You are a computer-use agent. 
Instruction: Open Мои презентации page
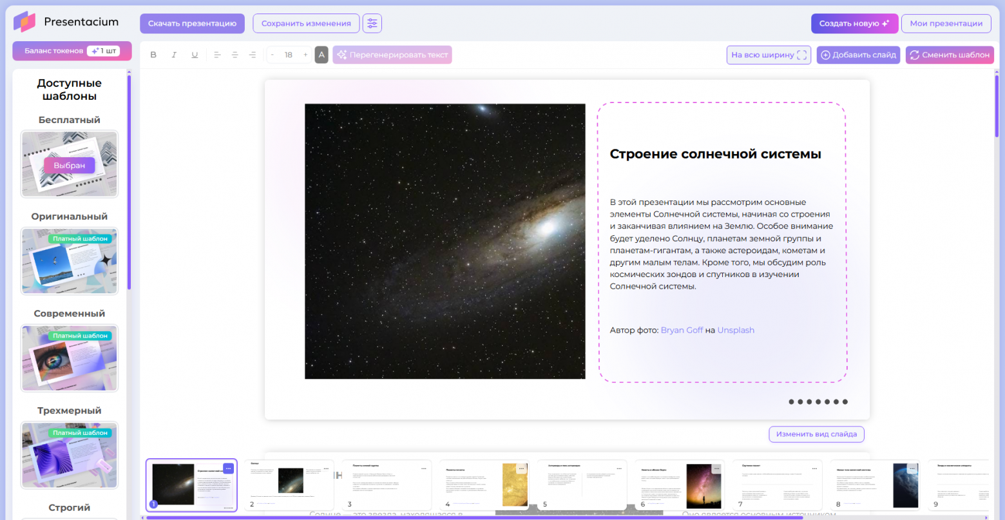(x=946, y=23)
